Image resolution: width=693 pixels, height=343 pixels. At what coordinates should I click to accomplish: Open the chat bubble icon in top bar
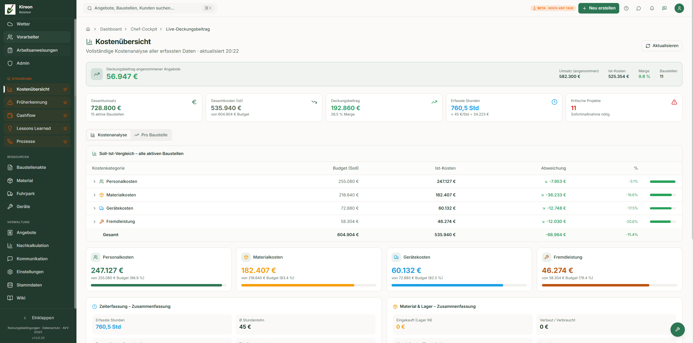coord(639,8)
